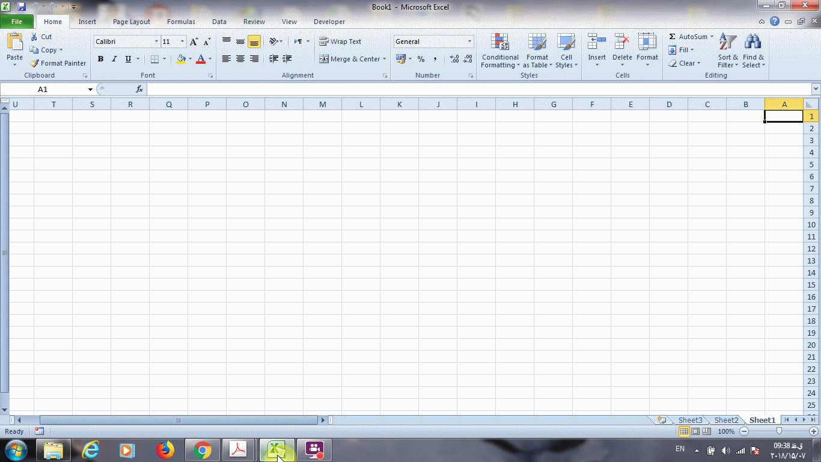Click the Insert cells icon
The image size is (821, 462).
coord(597,42)
